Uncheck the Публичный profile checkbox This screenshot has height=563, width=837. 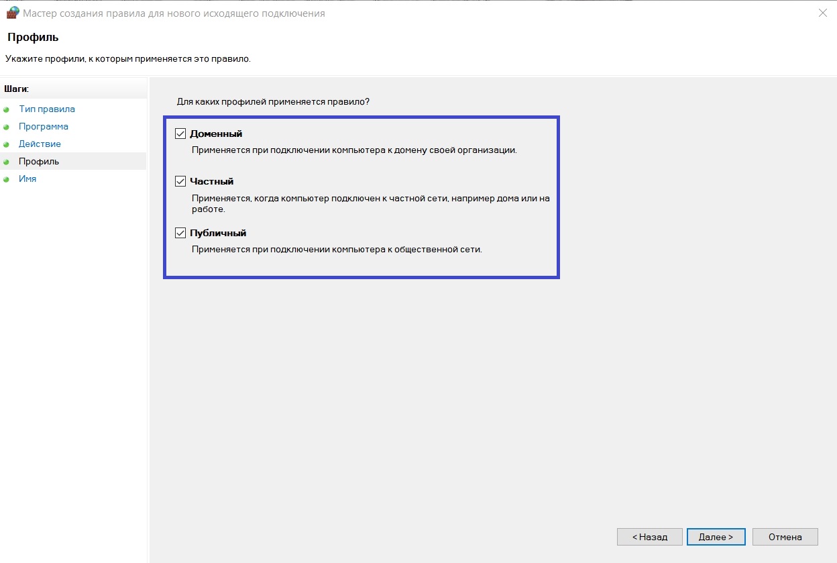point(180,233)
